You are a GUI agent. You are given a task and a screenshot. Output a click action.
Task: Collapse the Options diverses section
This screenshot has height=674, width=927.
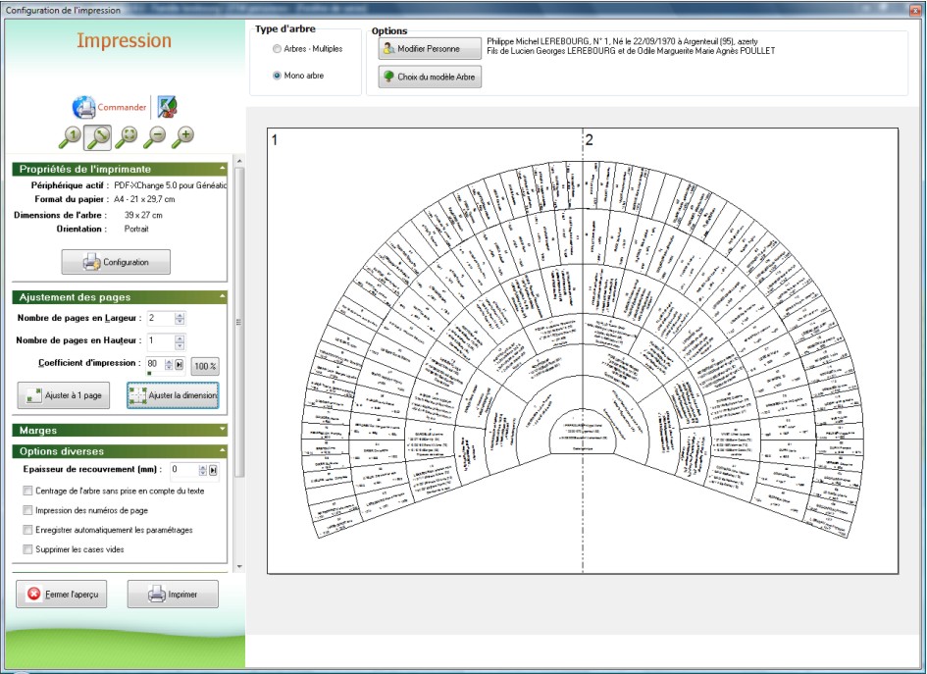pyautogui.click(x=223, y=451)
